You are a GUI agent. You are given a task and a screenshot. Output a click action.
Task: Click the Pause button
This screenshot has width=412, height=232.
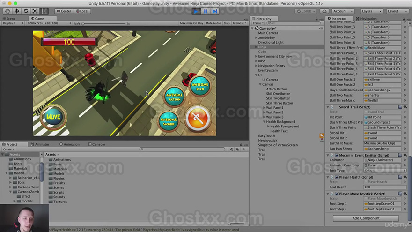(206, 11)
